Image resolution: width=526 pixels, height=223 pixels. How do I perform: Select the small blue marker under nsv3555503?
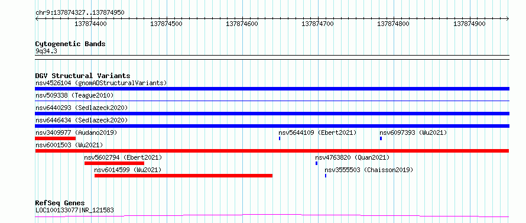(326, 176)
